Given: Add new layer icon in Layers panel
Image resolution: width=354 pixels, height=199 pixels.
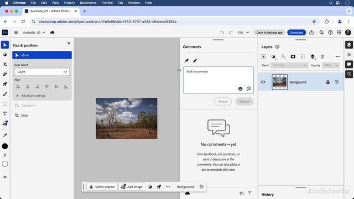Looking at the screenshot, I should pos(263,56).
